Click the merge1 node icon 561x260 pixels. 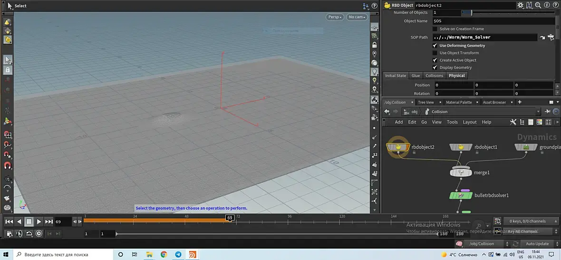tap(460, 173)
